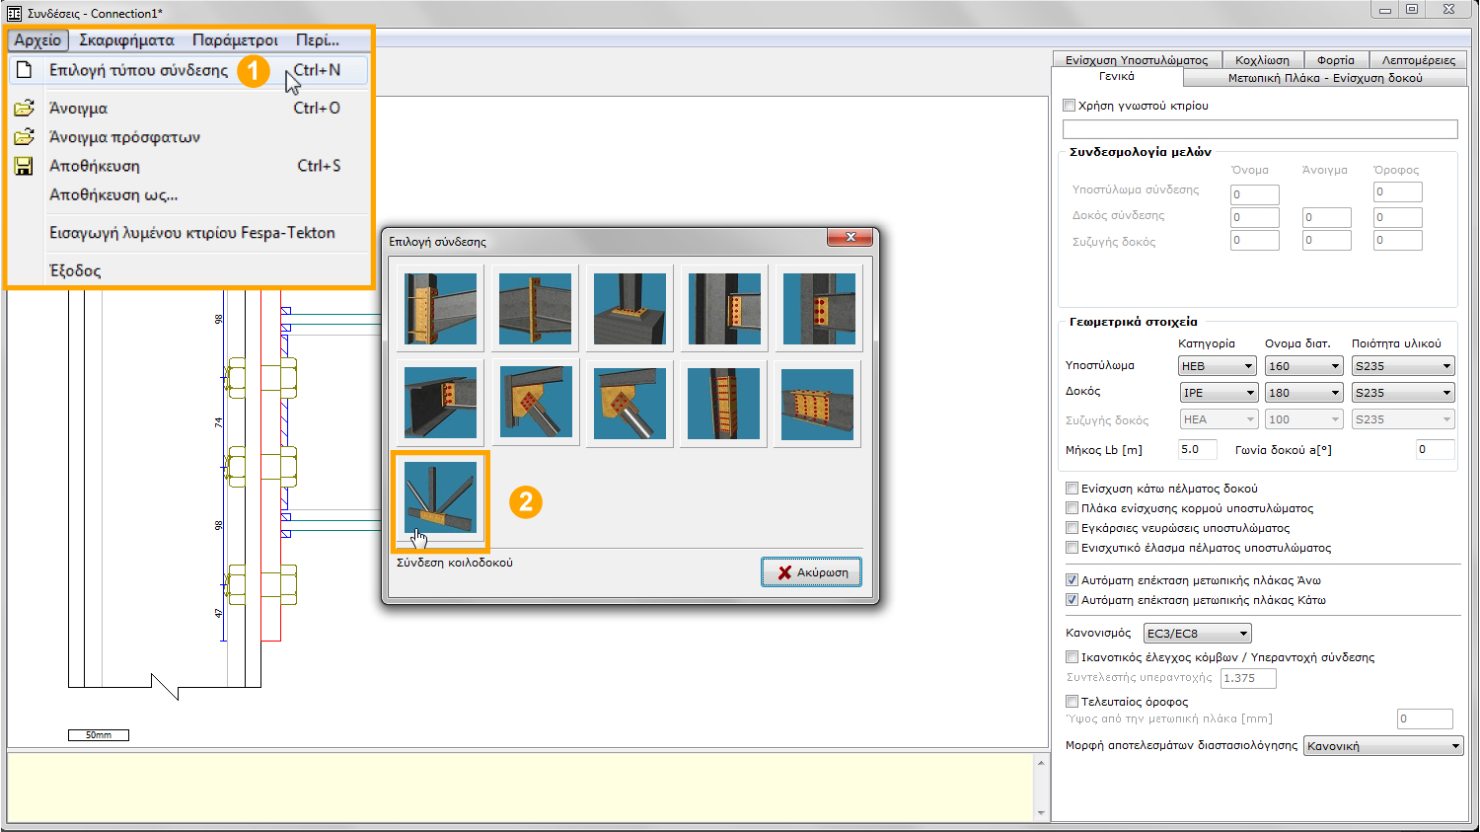This screenshot has height=832, width=1480.
Task: Switch to the Κοχλίωση tab
Action: (x=1262, y=60)
